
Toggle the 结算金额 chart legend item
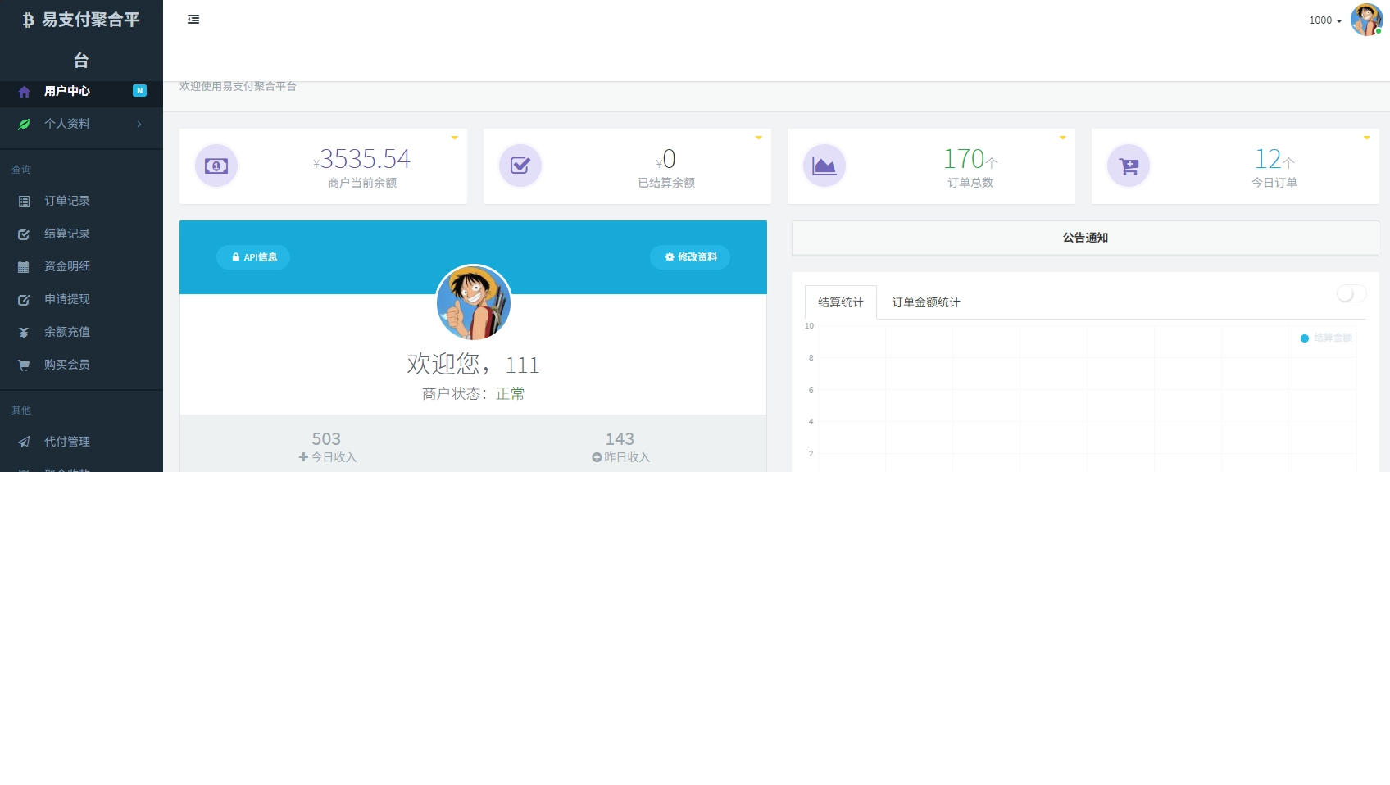[x=1326, y=338]
